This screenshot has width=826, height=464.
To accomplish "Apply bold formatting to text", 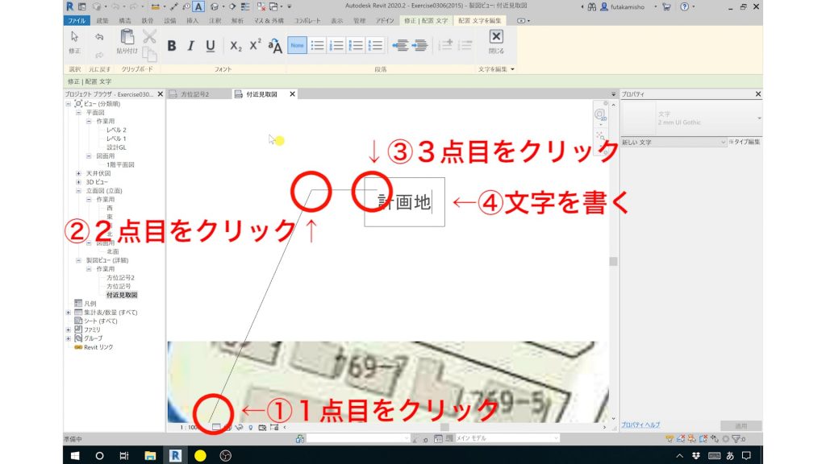I will point(172,45).
